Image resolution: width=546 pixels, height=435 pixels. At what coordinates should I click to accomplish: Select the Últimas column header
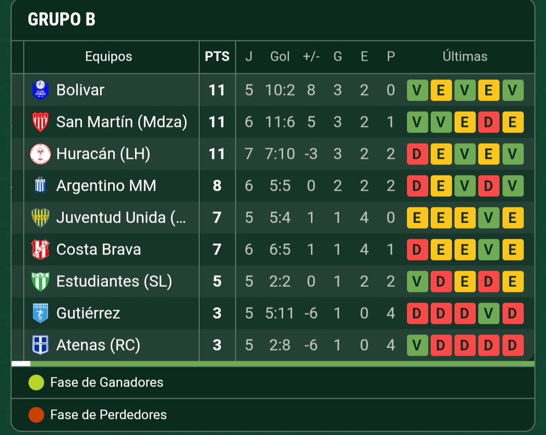[x=465, y=57]
